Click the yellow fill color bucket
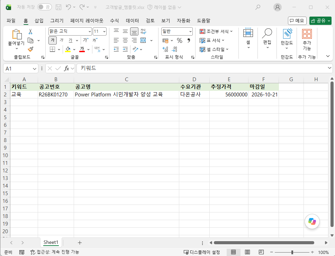This screenshot has width=335, height=256. (x=68, y=49)
